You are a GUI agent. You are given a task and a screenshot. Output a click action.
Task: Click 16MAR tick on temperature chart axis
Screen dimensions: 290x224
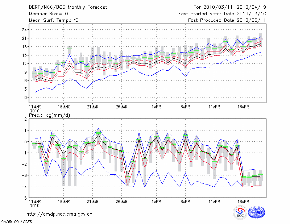click(63, 107)
